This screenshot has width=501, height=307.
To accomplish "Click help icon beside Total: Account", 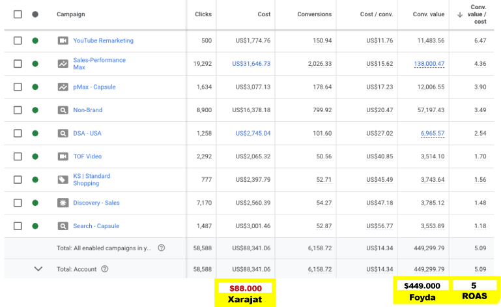I will [x=104, y=269].
